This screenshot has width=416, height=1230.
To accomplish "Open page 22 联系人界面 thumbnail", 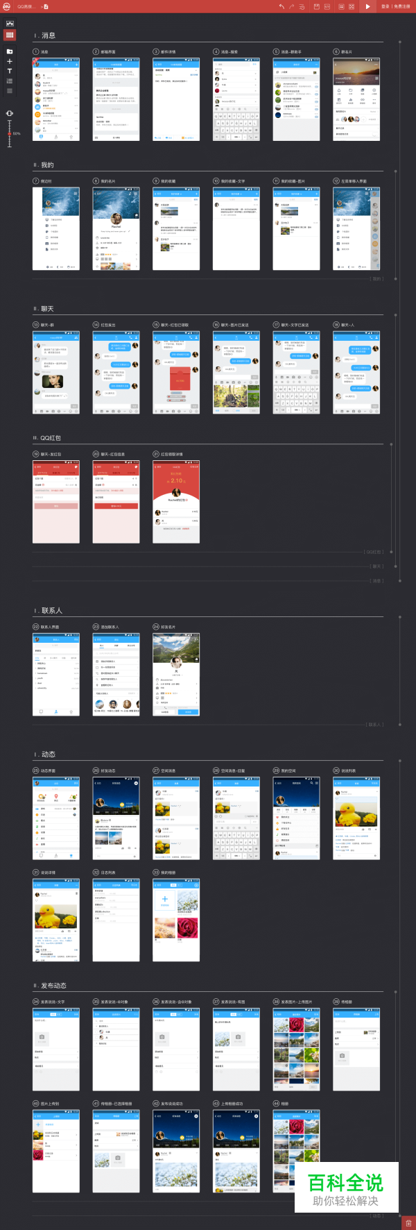I will point(56,674).
